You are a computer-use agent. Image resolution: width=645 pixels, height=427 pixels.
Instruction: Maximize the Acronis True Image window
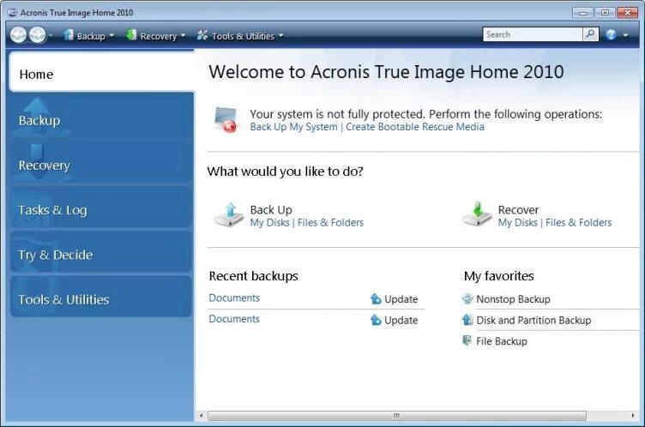605,13
